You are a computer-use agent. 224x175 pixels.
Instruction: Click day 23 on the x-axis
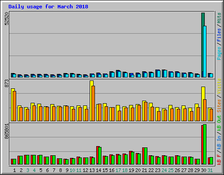click(x=157, y=170)
